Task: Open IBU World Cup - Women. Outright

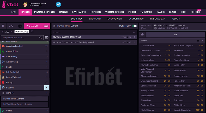Action: (25, 104)
